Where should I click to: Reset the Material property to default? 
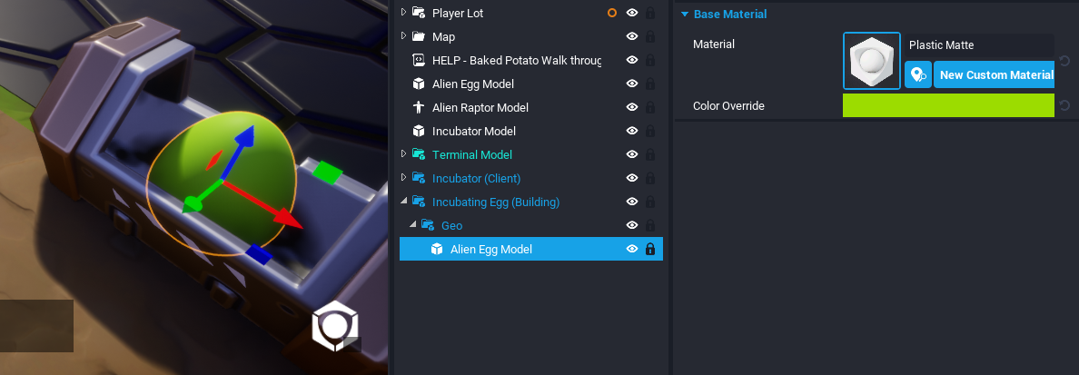coord(1064,61)
